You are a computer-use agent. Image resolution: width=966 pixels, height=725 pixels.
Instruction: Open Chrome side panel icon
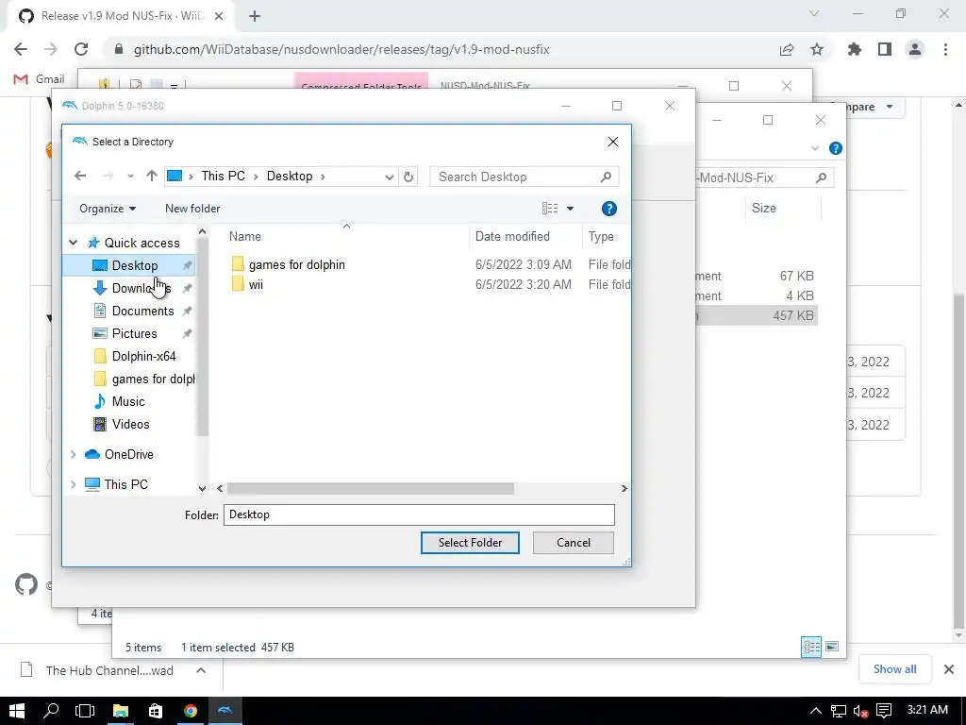885,49
